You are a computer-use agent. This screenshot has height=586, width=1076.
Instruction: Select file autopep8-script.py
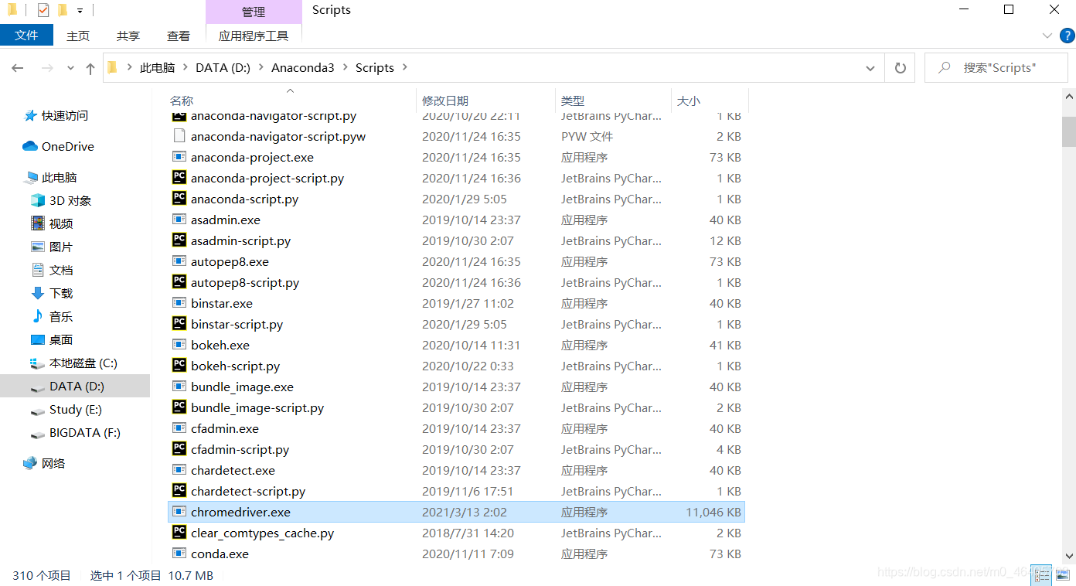[245, 282]
